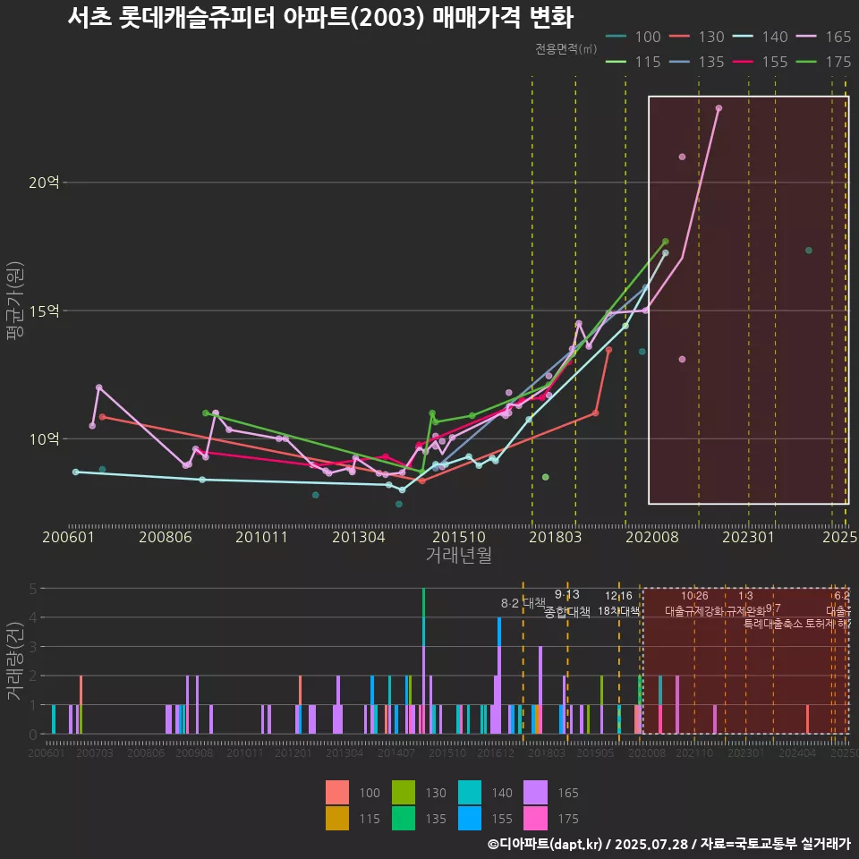Click the 거래년월 x-axis title
The width and height of the screenshot is (859, 859).
point(458,555)
